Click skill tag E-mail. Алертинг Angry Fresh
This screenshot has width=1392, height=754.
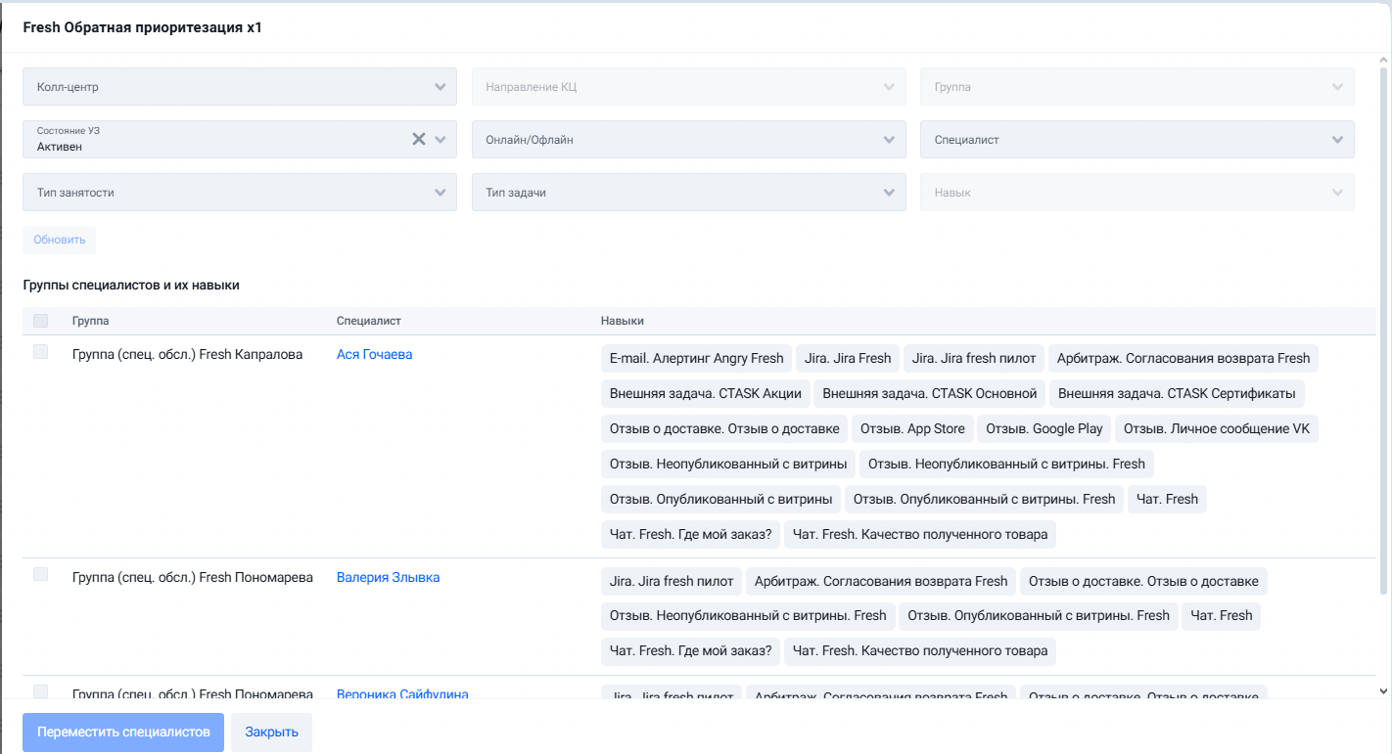click(x=696, y=358)
